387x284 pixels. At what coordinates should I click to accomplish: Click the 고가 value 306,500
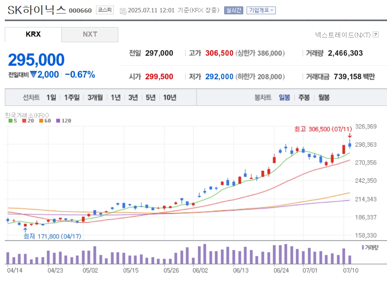219,53
